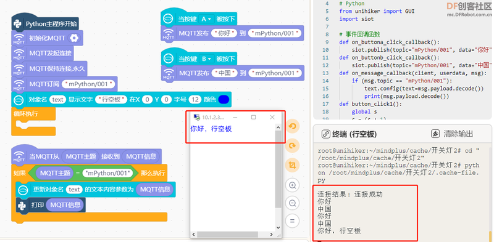The width and height of the screenshot is (494, 242).
Task: Zoom in the block workspace
Action: tap(292, 185)
